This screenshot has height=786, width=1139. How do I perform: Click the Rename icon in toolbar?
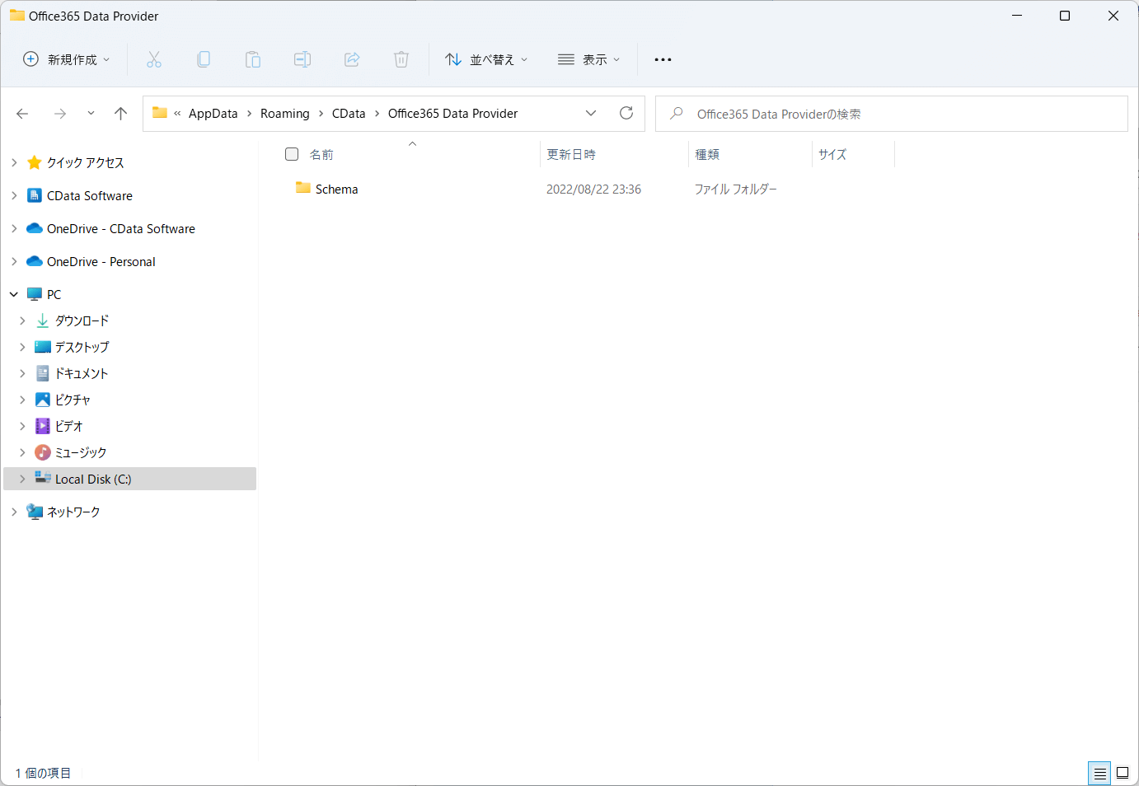click(302, 59)
